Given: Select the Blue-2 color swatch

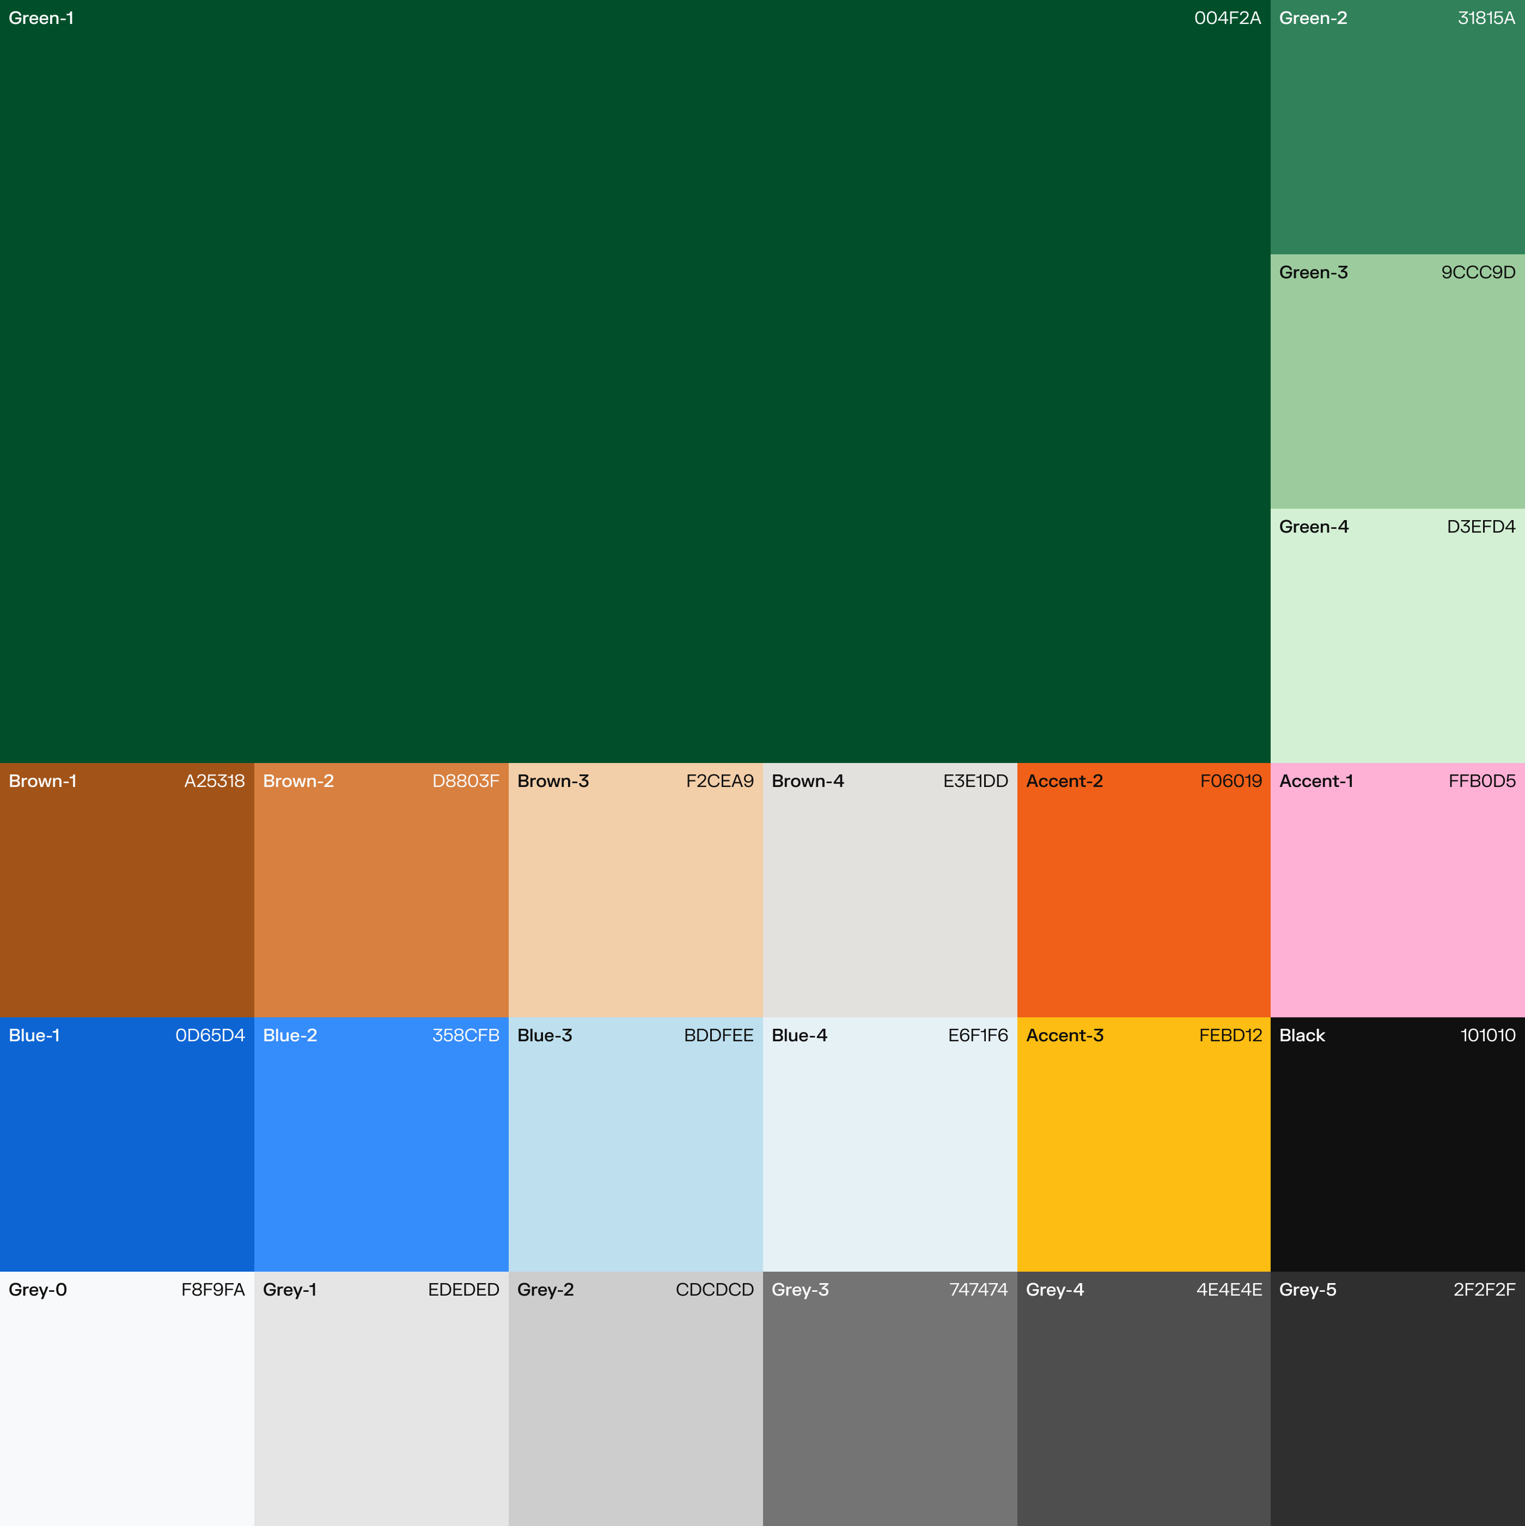Looking at the screenshot, I should (381, 1145).
